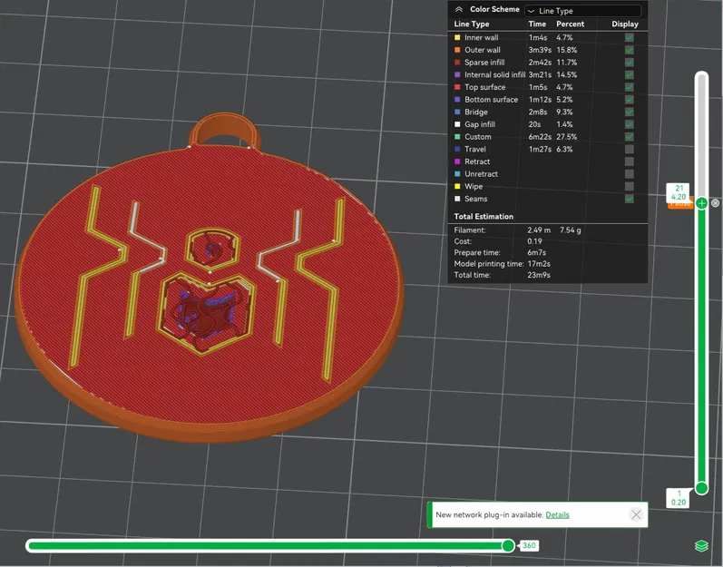Image resolution: width=723 pixels, height=567 pixels.
Task: Click the layer 1 height label 0.20
Action: click(678, 502)
